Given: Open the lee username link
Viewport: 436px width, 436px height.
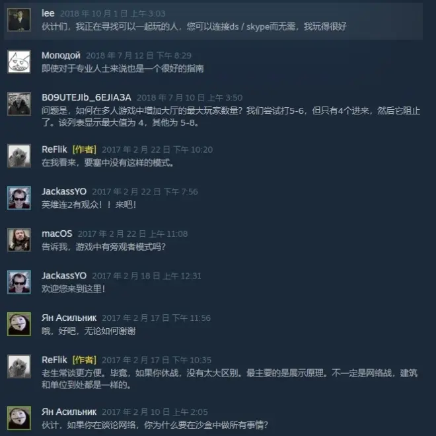Looking at the screenshot, I should [48, 13].
